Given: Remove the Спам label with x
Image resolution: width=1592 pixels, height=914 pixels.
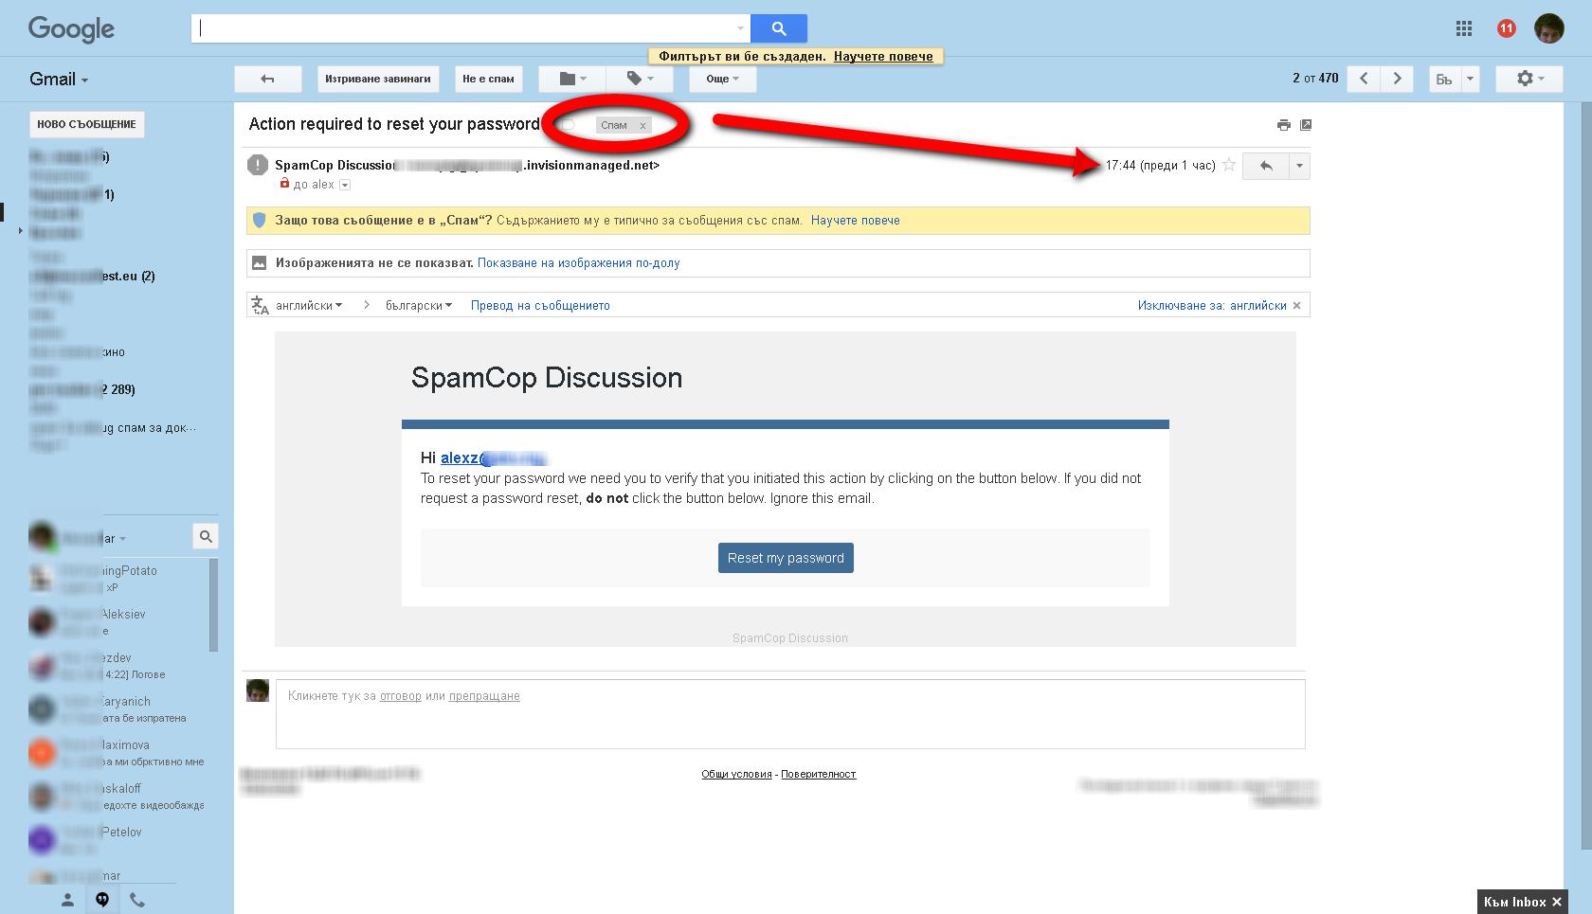Looking at the screenshot, I should (x=642, y=125).
